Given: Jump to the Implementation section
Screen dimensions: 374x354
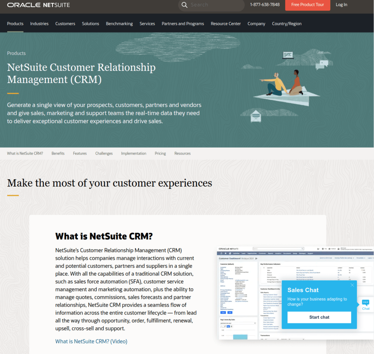Looking at the screenshot, I should point(134,153).
